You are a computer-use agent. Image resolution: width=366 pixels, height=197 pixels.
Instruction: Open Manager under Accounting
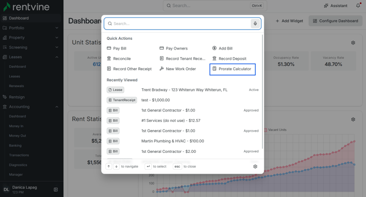coord(16,175)
